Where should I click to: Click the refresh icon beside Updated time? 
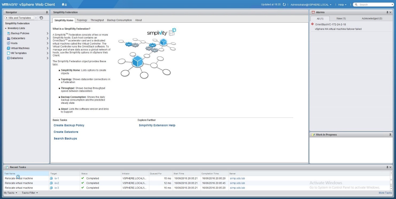point(284,5)
